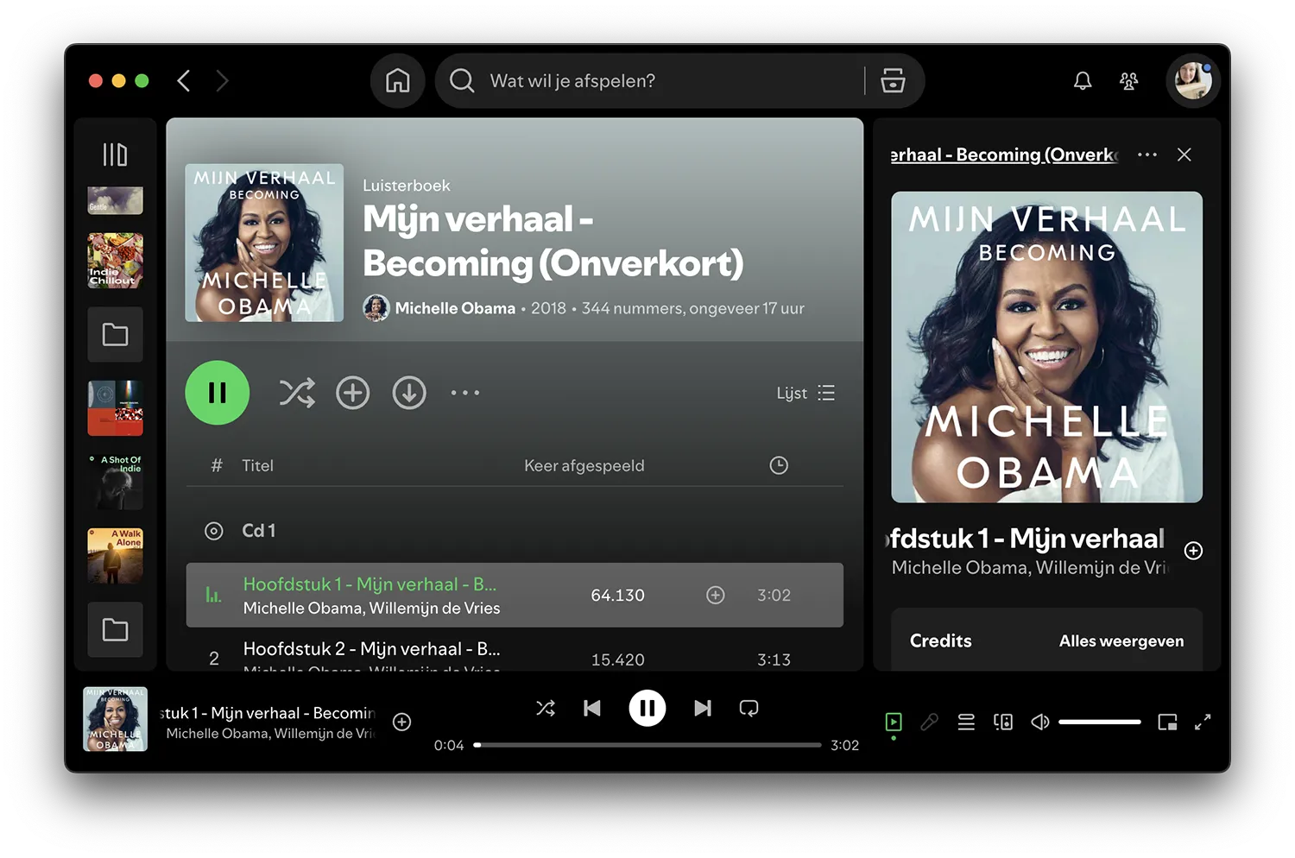Click the search magnifier icon
1295x858 pixels.
(462, 81)
